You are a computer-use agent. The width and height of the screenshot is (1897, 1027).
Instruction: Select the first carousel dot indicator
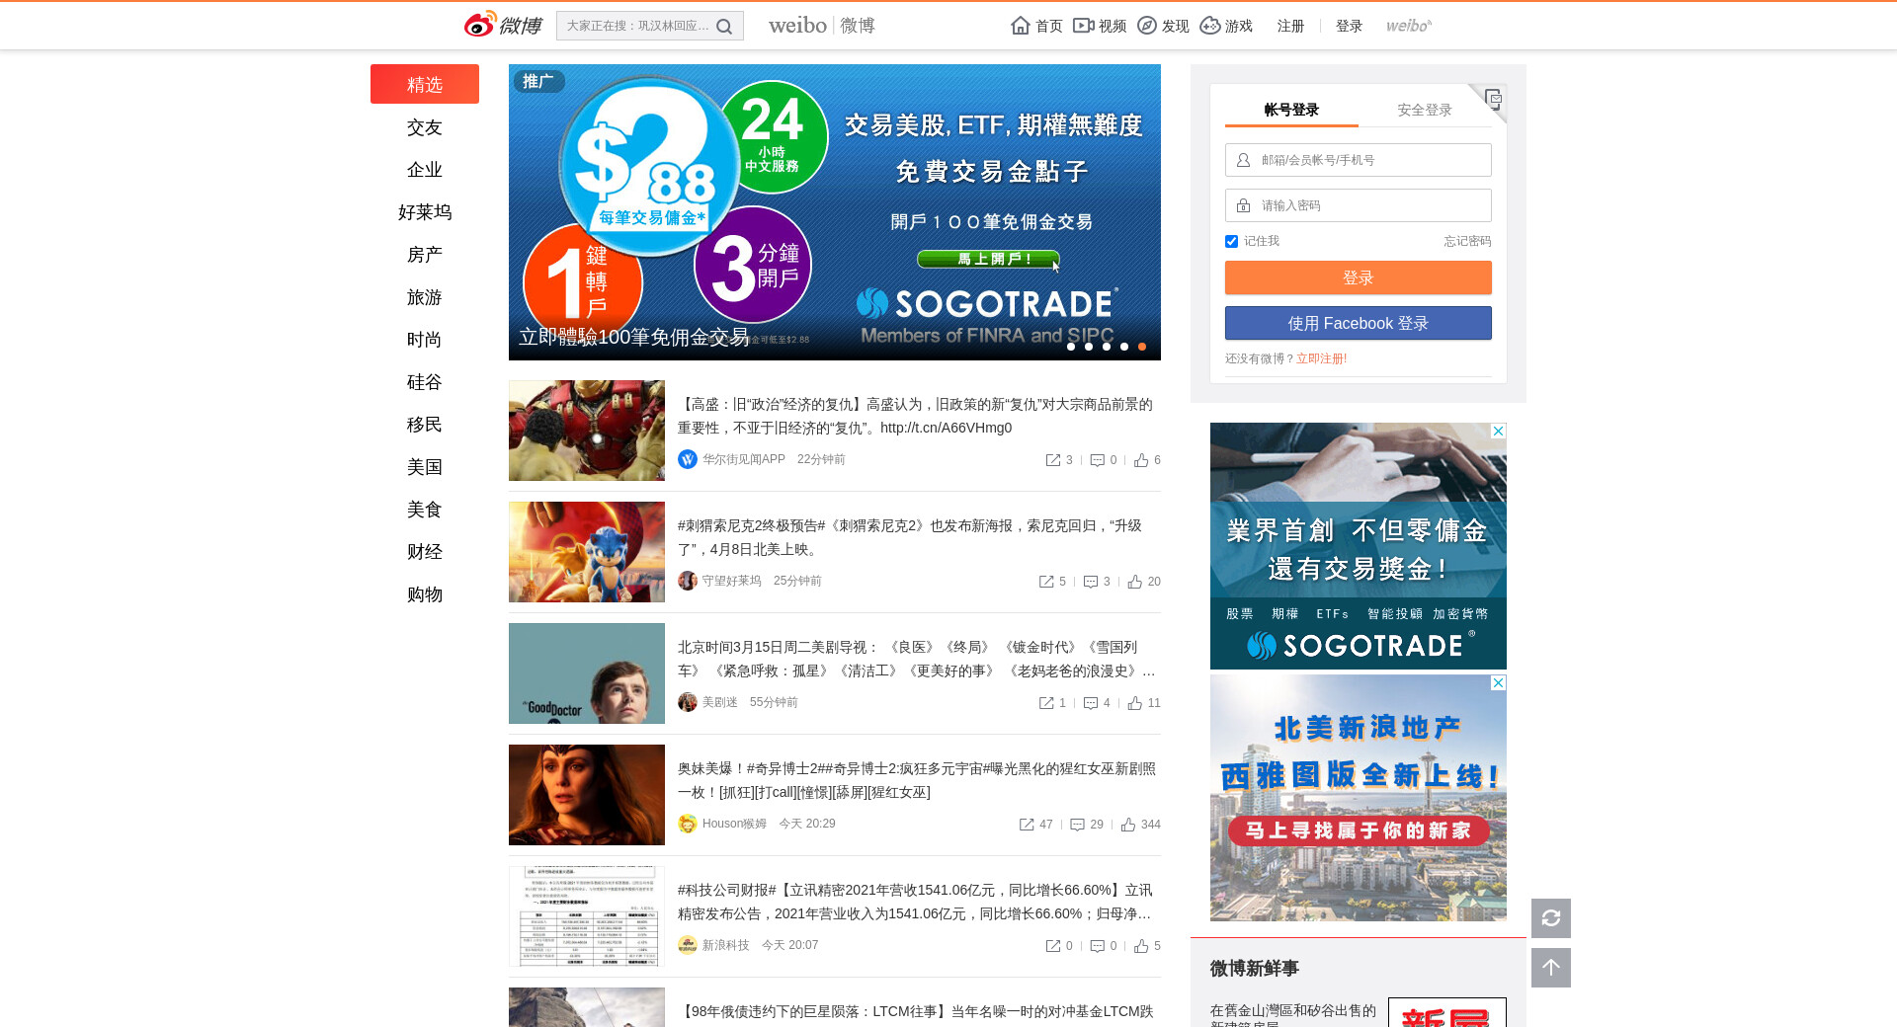(1071, 347)
